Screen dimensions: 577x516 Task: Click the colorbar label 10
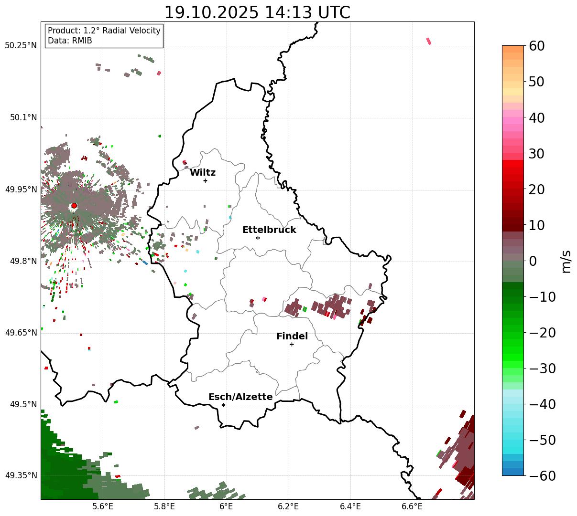(x=536, y=225)
